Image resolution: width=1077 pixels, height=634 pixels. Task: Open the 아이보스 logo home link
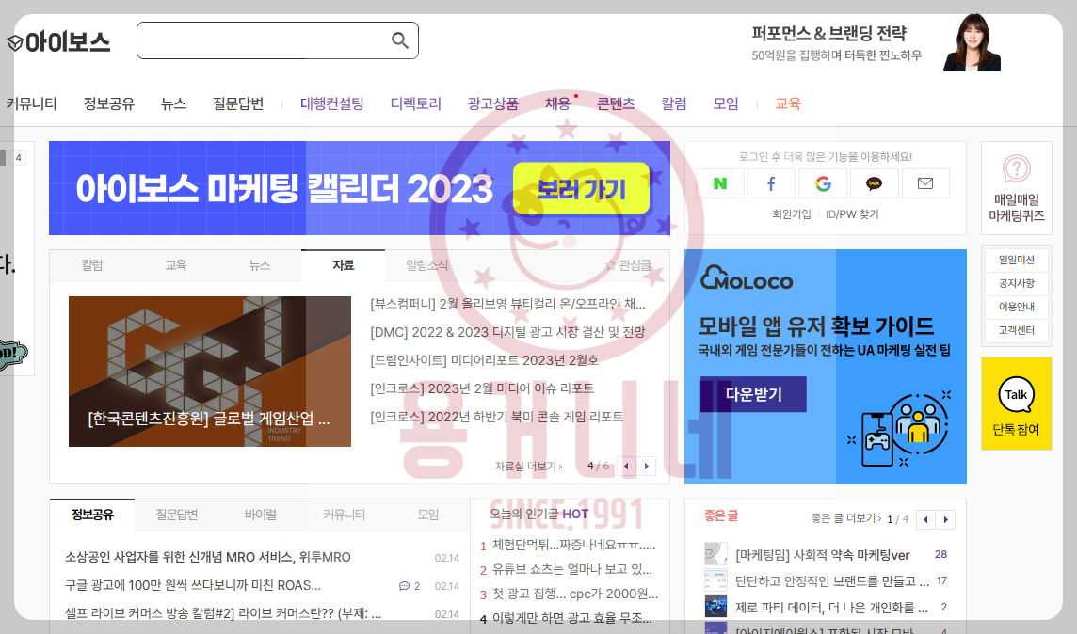[58, 41]
